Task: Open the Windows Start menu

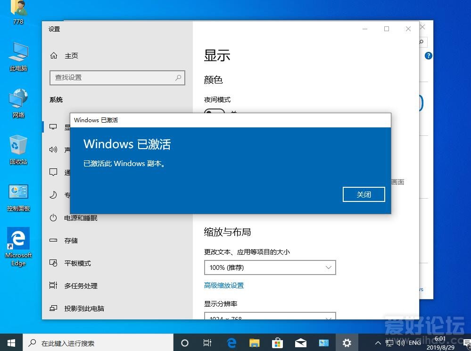Action: pos(11,343)
